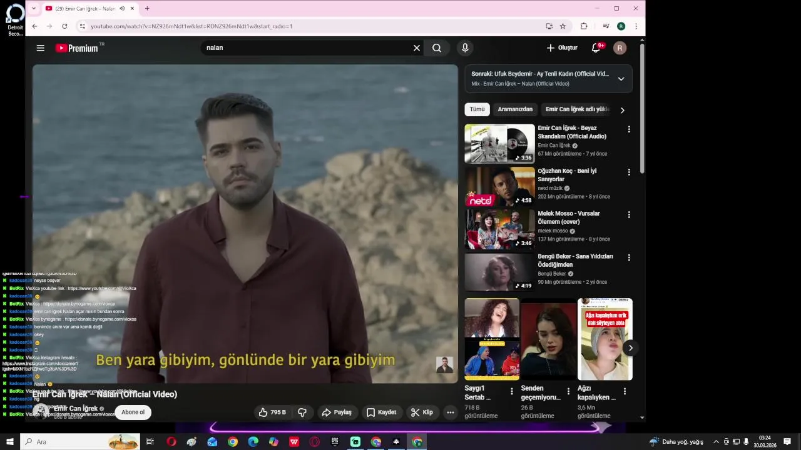Open options for Senden geçemiyoru short

(x=568, y=391)
